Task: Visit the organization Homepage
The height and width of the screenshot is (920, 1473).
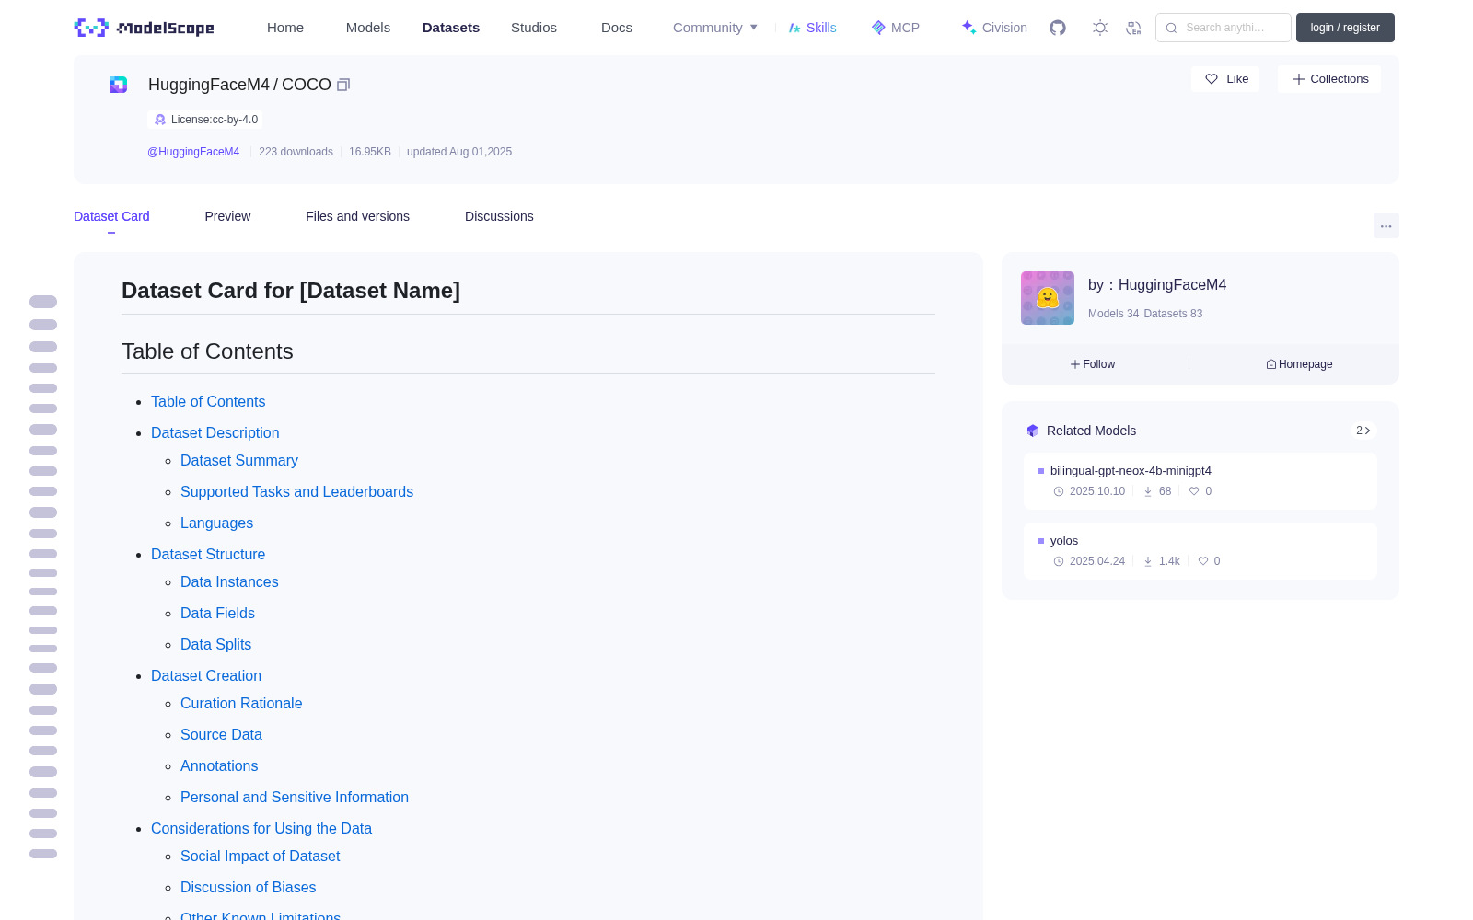Action: click(x=1299, y=364)
